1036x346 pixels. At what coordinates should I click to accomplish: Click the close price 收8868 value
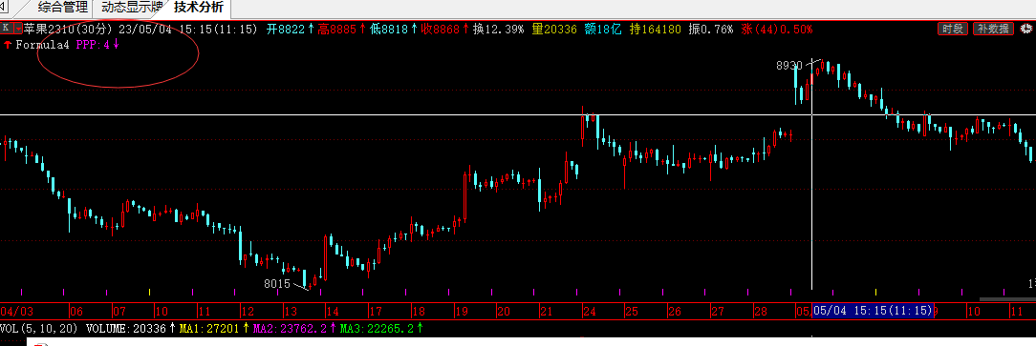(x=441, y=29)
